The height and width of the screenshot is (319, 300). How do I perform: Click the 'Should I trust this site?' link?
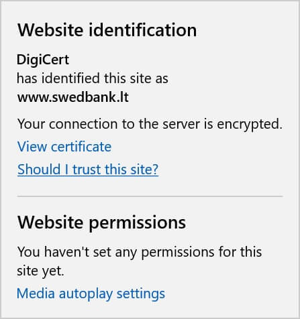(x=88, y=170)
